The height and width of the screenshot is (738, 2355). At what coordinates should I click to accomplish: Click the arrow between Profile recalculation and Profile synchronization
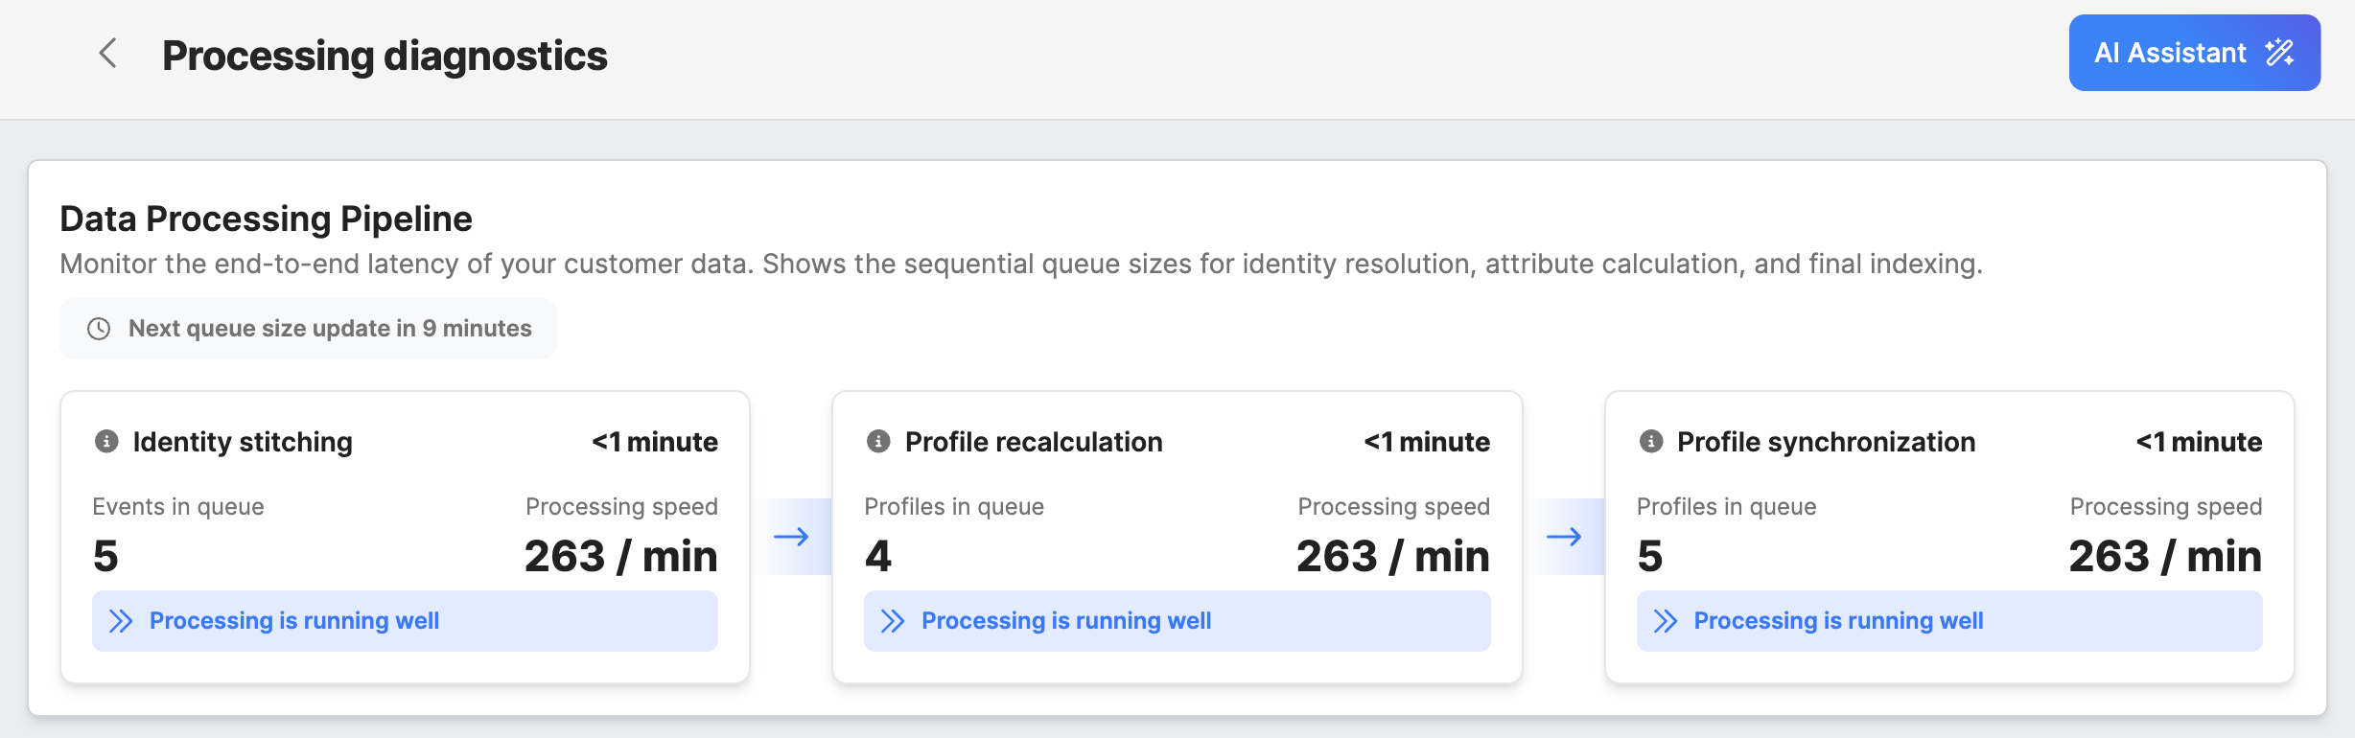pos(1564,537)
